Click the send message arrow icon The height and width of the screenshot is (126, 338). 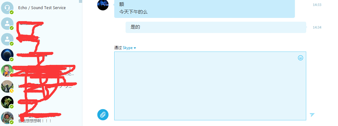point(312,115)
